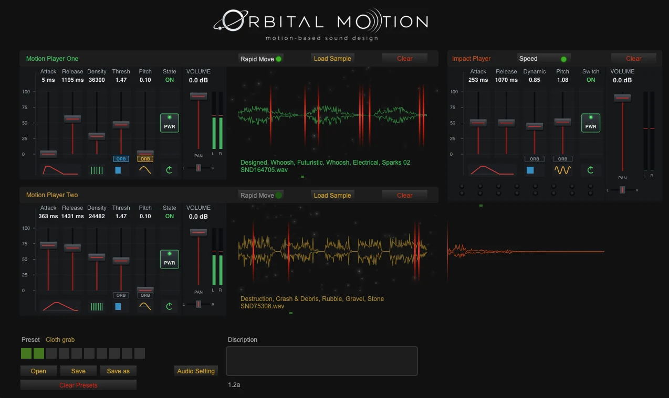
Task: Click the red Impact Player waveform display
Action: click(x=526, y=252)
